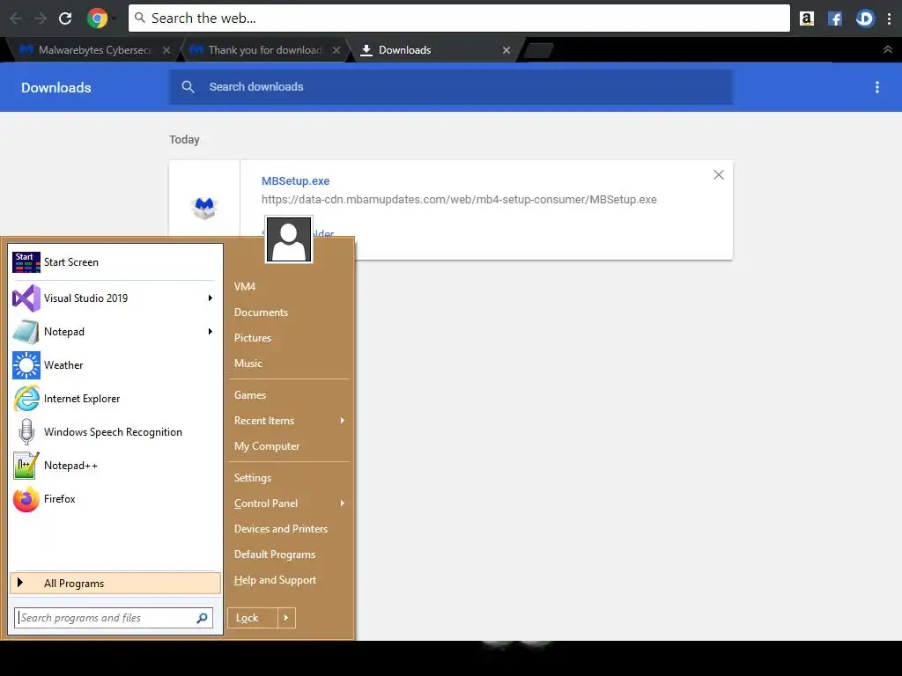Expand the Notepad jump list arrow
Screen dimensions: 902x676
click(x=210, y=331)
